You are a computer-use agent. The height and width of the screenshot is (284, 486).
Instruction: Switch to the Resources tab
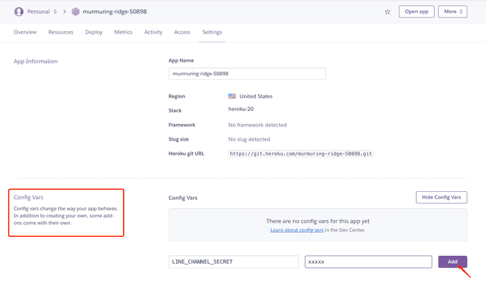(x=61, y=32)
